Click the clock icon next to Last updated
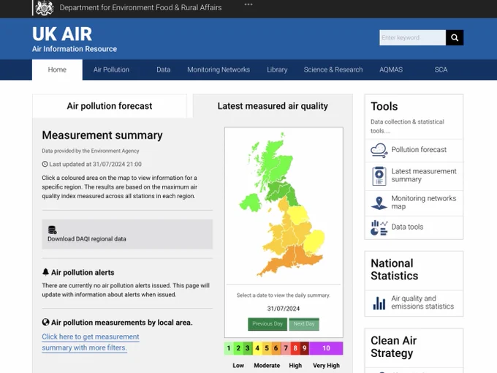This screenshot has width=497, height=373. coord(45,164)
